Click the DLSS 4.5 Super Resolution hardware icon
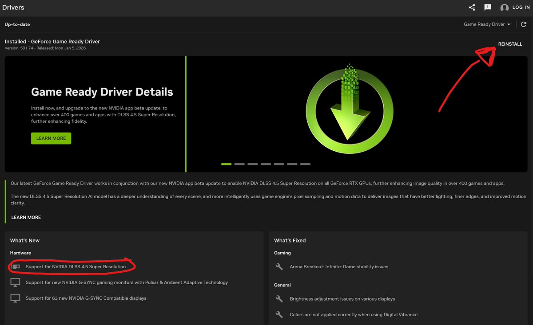Screen dimensions: 533x325 16,266
